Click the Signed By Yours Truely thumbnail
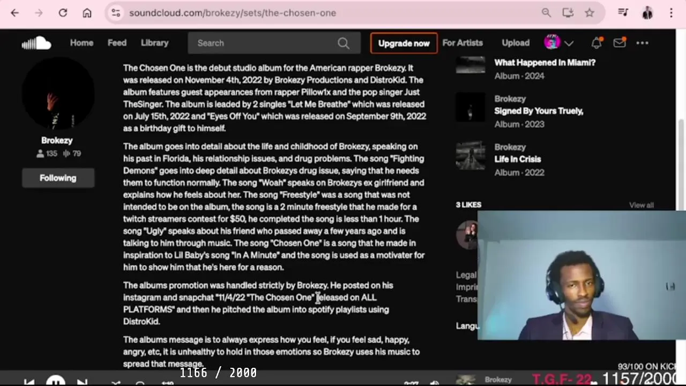The width and height of the screenshot is (686, 386). (471, 107)
